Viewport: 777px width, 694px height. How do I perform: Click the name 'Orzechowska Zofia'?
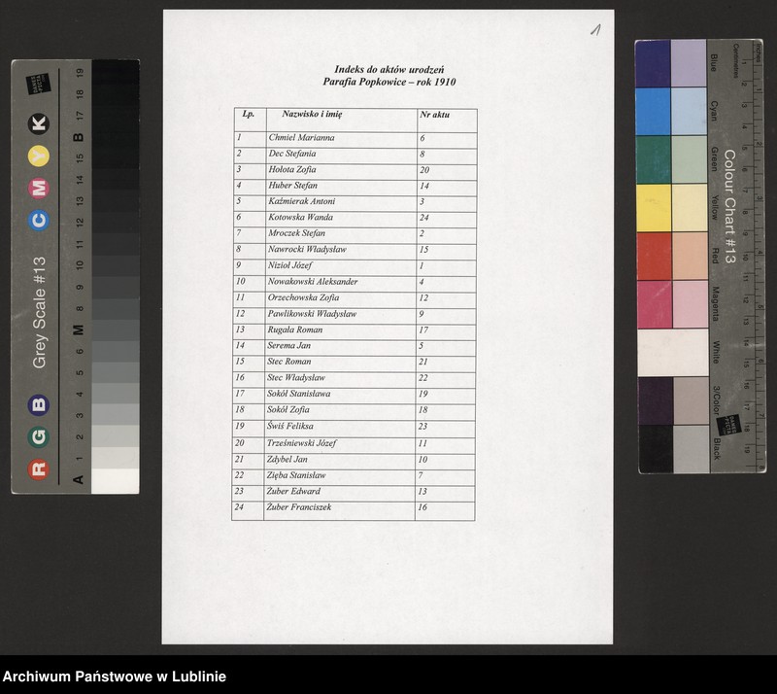(303, 297)
